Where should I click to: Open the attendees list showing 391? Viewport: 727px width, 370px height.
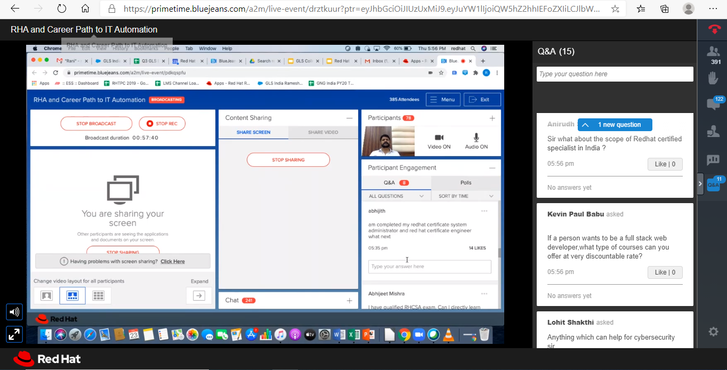(713, 55)
